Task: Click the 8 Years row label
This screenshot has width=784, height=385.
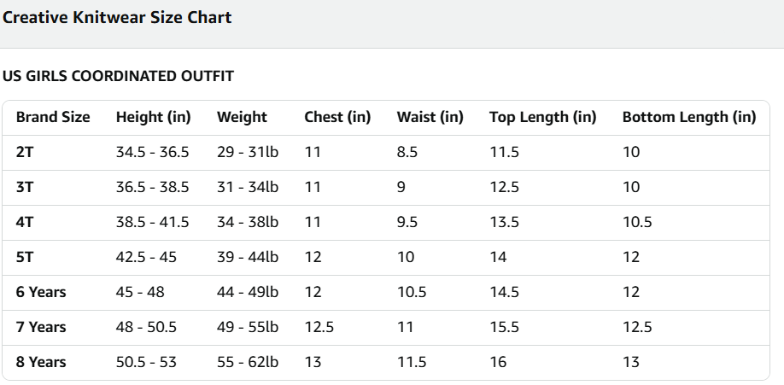Action: 41,362
